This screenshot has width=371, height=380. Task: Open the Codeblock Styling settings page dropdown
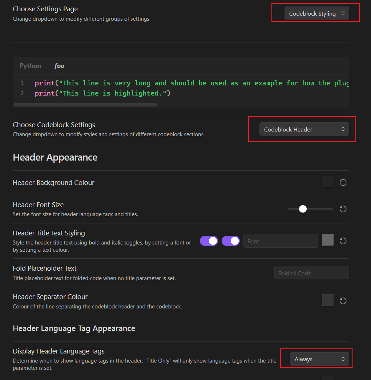pyautogui.click(x=316, y=13)
